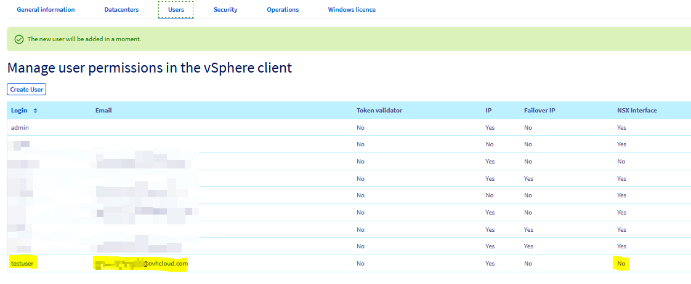Click the IP column header
Screen dimensions: 691x284
point(488,111)
